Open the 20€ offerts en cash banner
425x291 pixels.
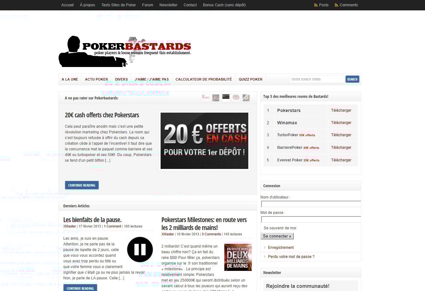click(x=204, y=141)
